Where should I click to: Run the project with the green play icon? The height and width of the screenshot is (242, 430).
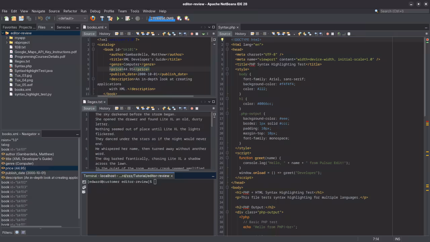click(x=118, y=18)
